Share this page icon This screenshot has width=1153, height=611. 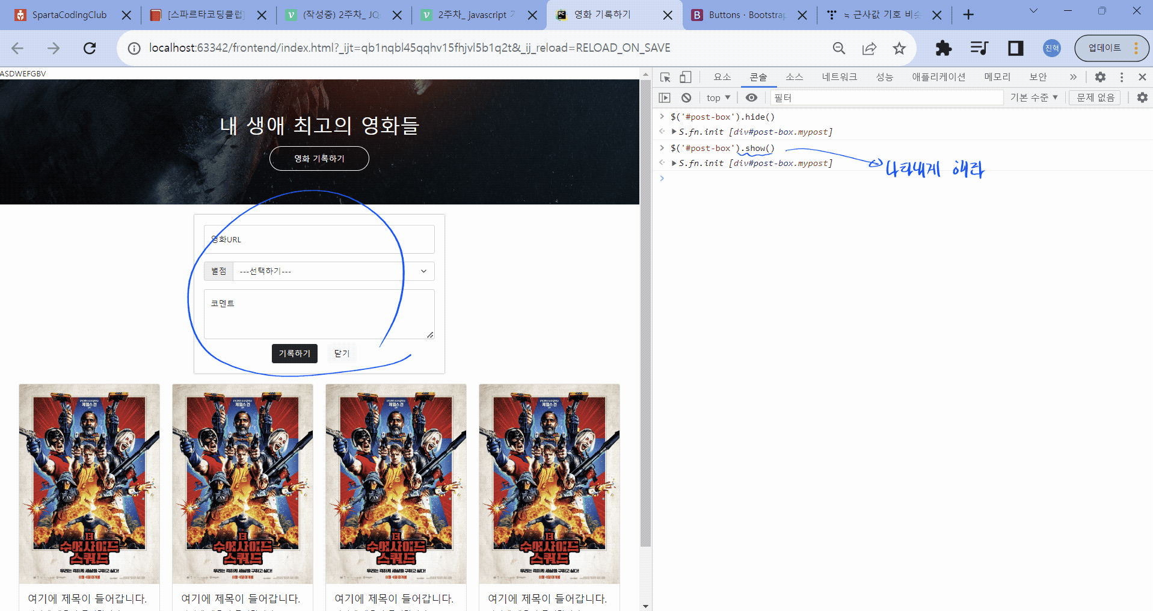pos(869,48)
